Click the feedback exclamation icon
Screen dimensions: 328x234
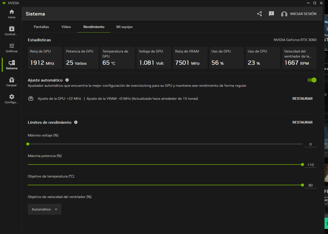pyautogui.click(x=271, y=14)
